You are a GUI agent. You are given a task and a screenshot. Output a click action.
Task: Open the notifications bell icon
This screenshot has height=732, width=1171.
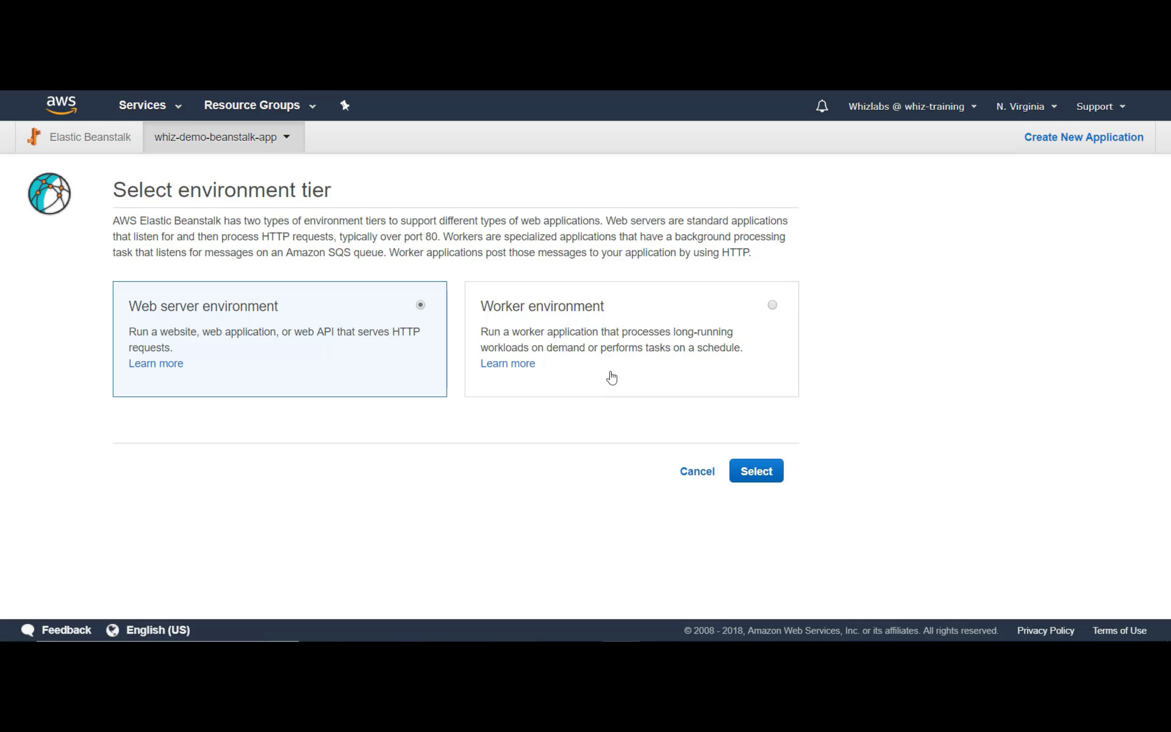pos(822,106)
